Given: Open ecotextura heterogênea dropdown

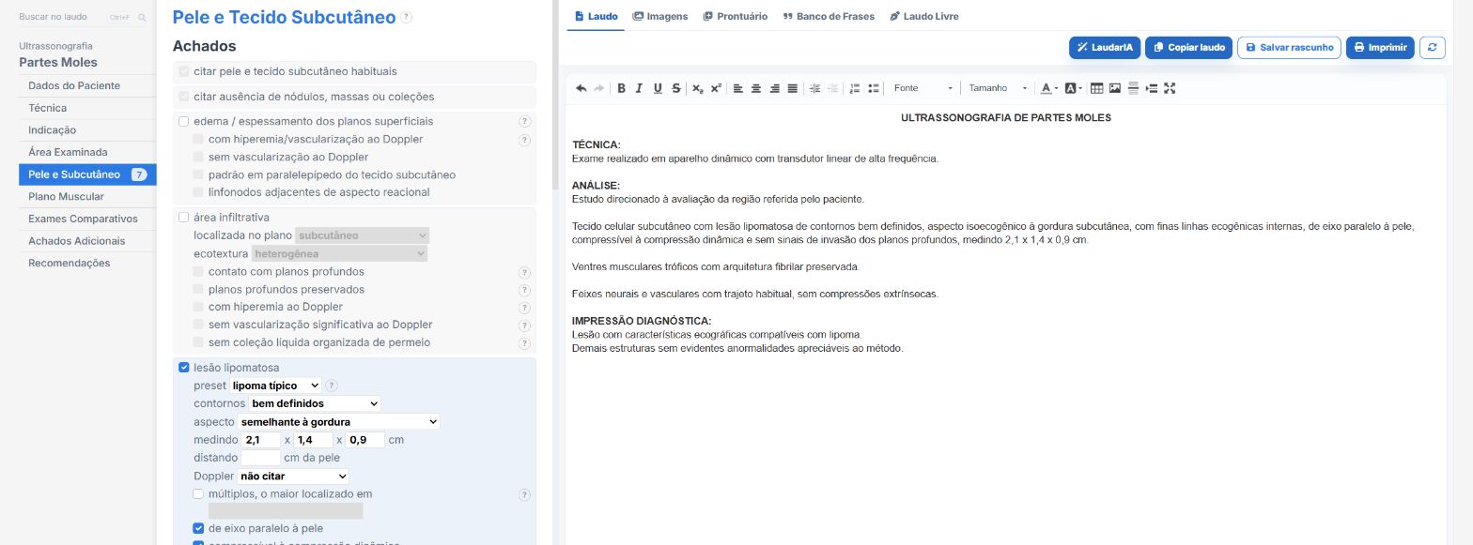Looking at the screenshot, I should (x=340, y=253).
